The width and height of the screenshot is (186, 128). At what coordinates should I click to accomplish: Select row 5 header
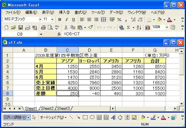8,77
